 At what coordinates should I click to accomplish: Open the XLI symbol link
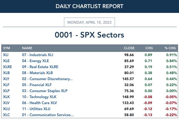click(x=6, y=55)
